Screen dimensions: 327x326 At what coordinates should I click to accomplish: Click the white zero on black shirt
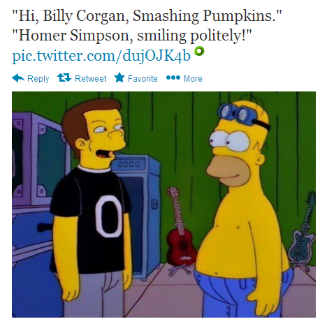(x=109, y=216)
